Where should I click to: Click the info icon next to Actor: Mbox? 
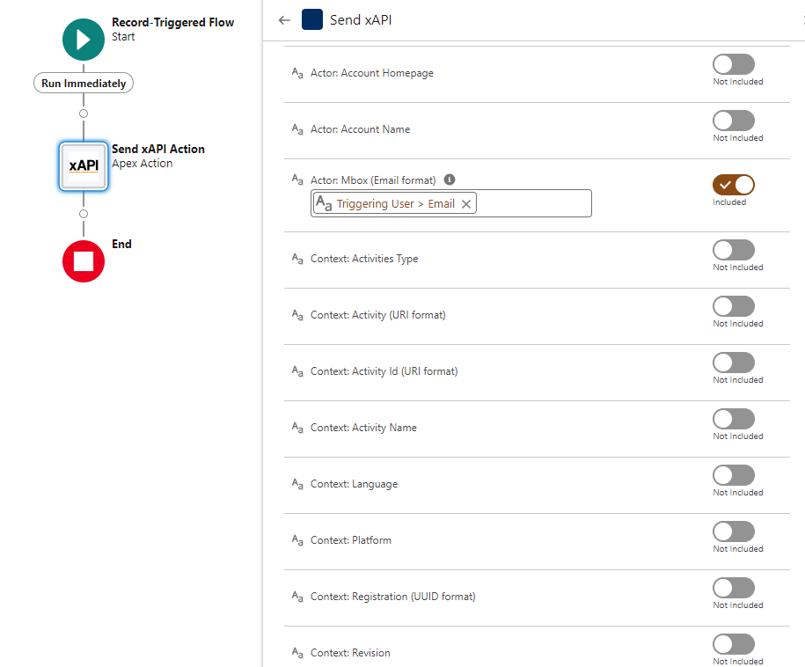(450, 180)
